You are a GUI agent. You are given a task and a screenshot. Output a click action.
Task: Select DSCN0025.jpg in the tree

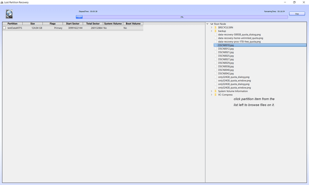(x=226, y=56)
